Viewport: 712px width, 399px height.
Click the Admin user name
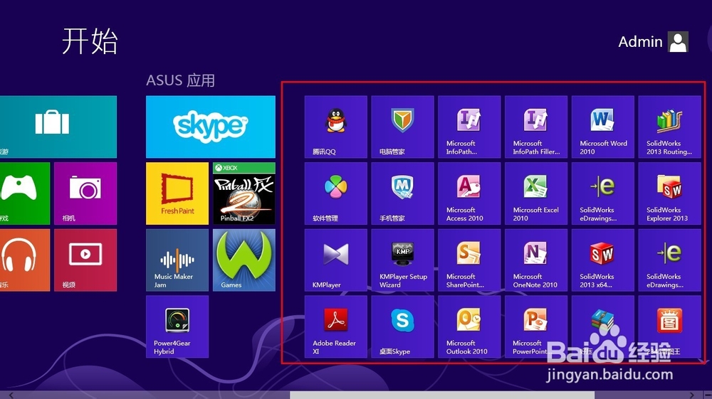click(640, 42)
